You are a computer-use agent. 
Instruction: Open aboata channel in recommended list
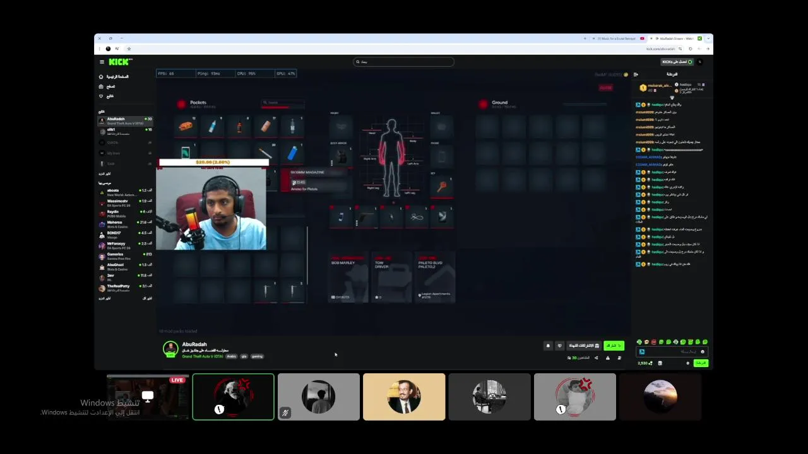pyautogui.click(x=126, y=192)
